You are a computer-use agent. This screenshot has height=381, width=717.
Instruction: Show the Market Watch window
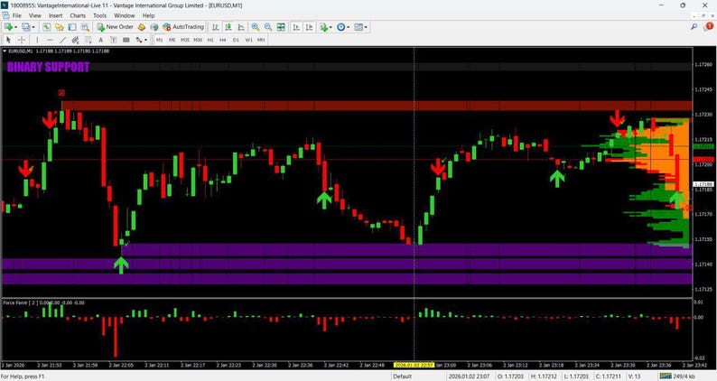(47, 27)
